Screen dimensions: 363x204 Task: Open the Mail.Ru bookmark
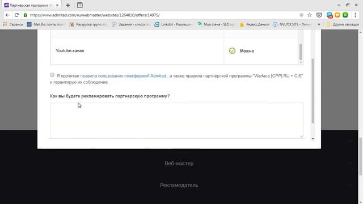(45, 24)
